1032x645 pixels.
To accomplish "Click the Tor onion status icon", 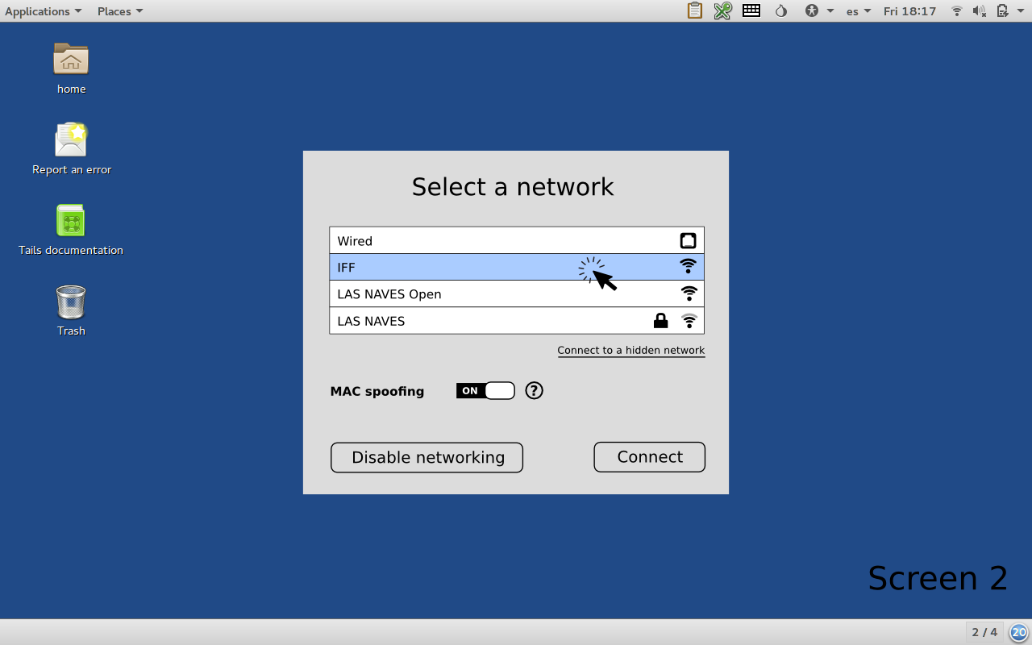I will pos(780,11).
